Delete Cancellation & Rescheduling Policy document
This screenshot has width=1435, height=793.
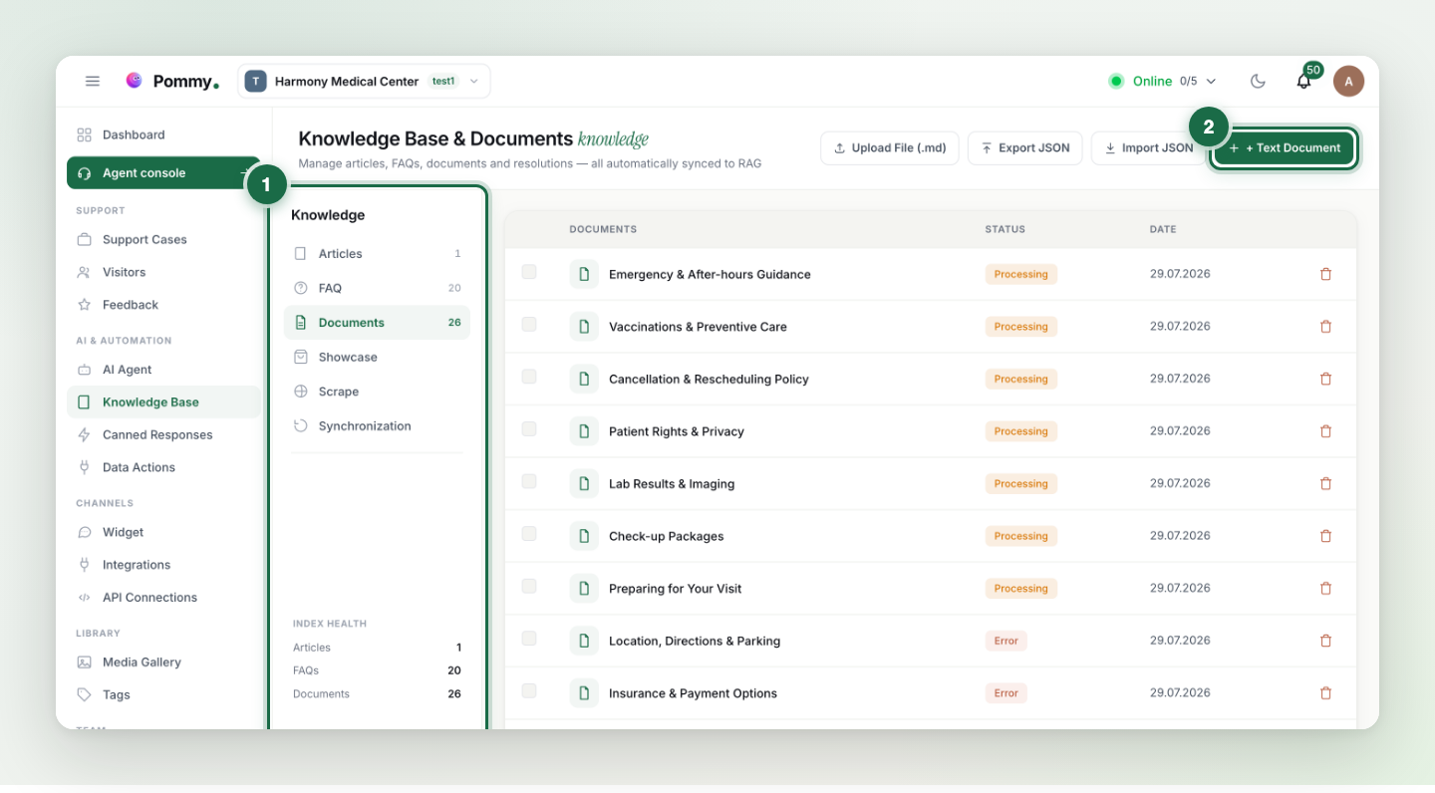[1325, 379]
